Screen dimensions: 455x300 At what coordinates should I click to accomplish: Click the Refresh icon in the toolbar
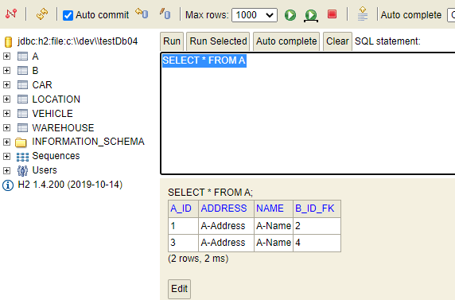(42, 14)
